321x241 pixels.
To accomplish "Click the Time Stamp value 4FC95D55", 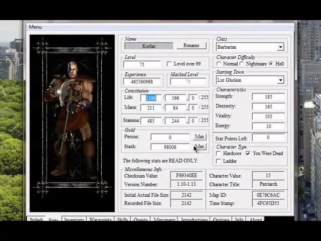I will [268, 203].
